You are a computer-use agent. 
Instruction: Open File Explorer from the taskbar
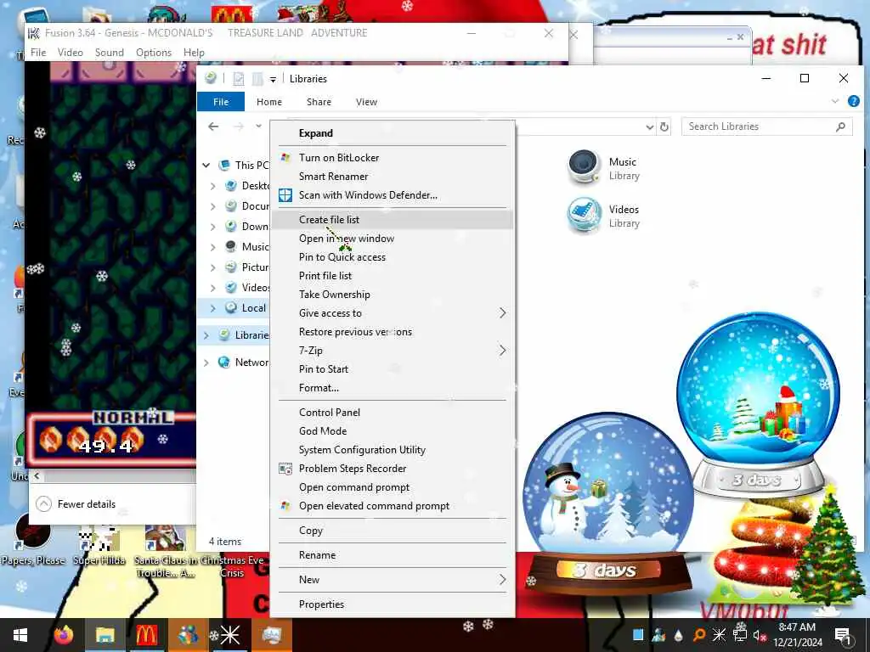(x=105, y=635)
